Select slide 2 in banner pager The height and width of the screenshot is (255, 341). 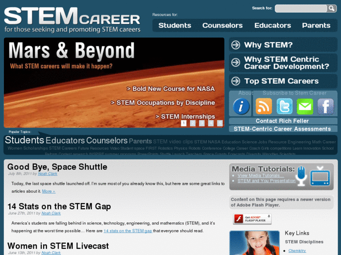193,123
